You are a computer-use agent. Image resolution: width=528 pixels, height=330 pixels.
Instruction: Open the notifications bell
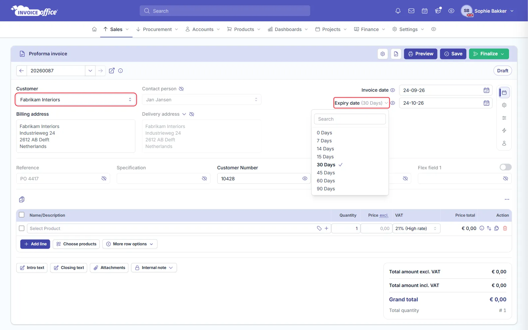[x=398, y=11]
